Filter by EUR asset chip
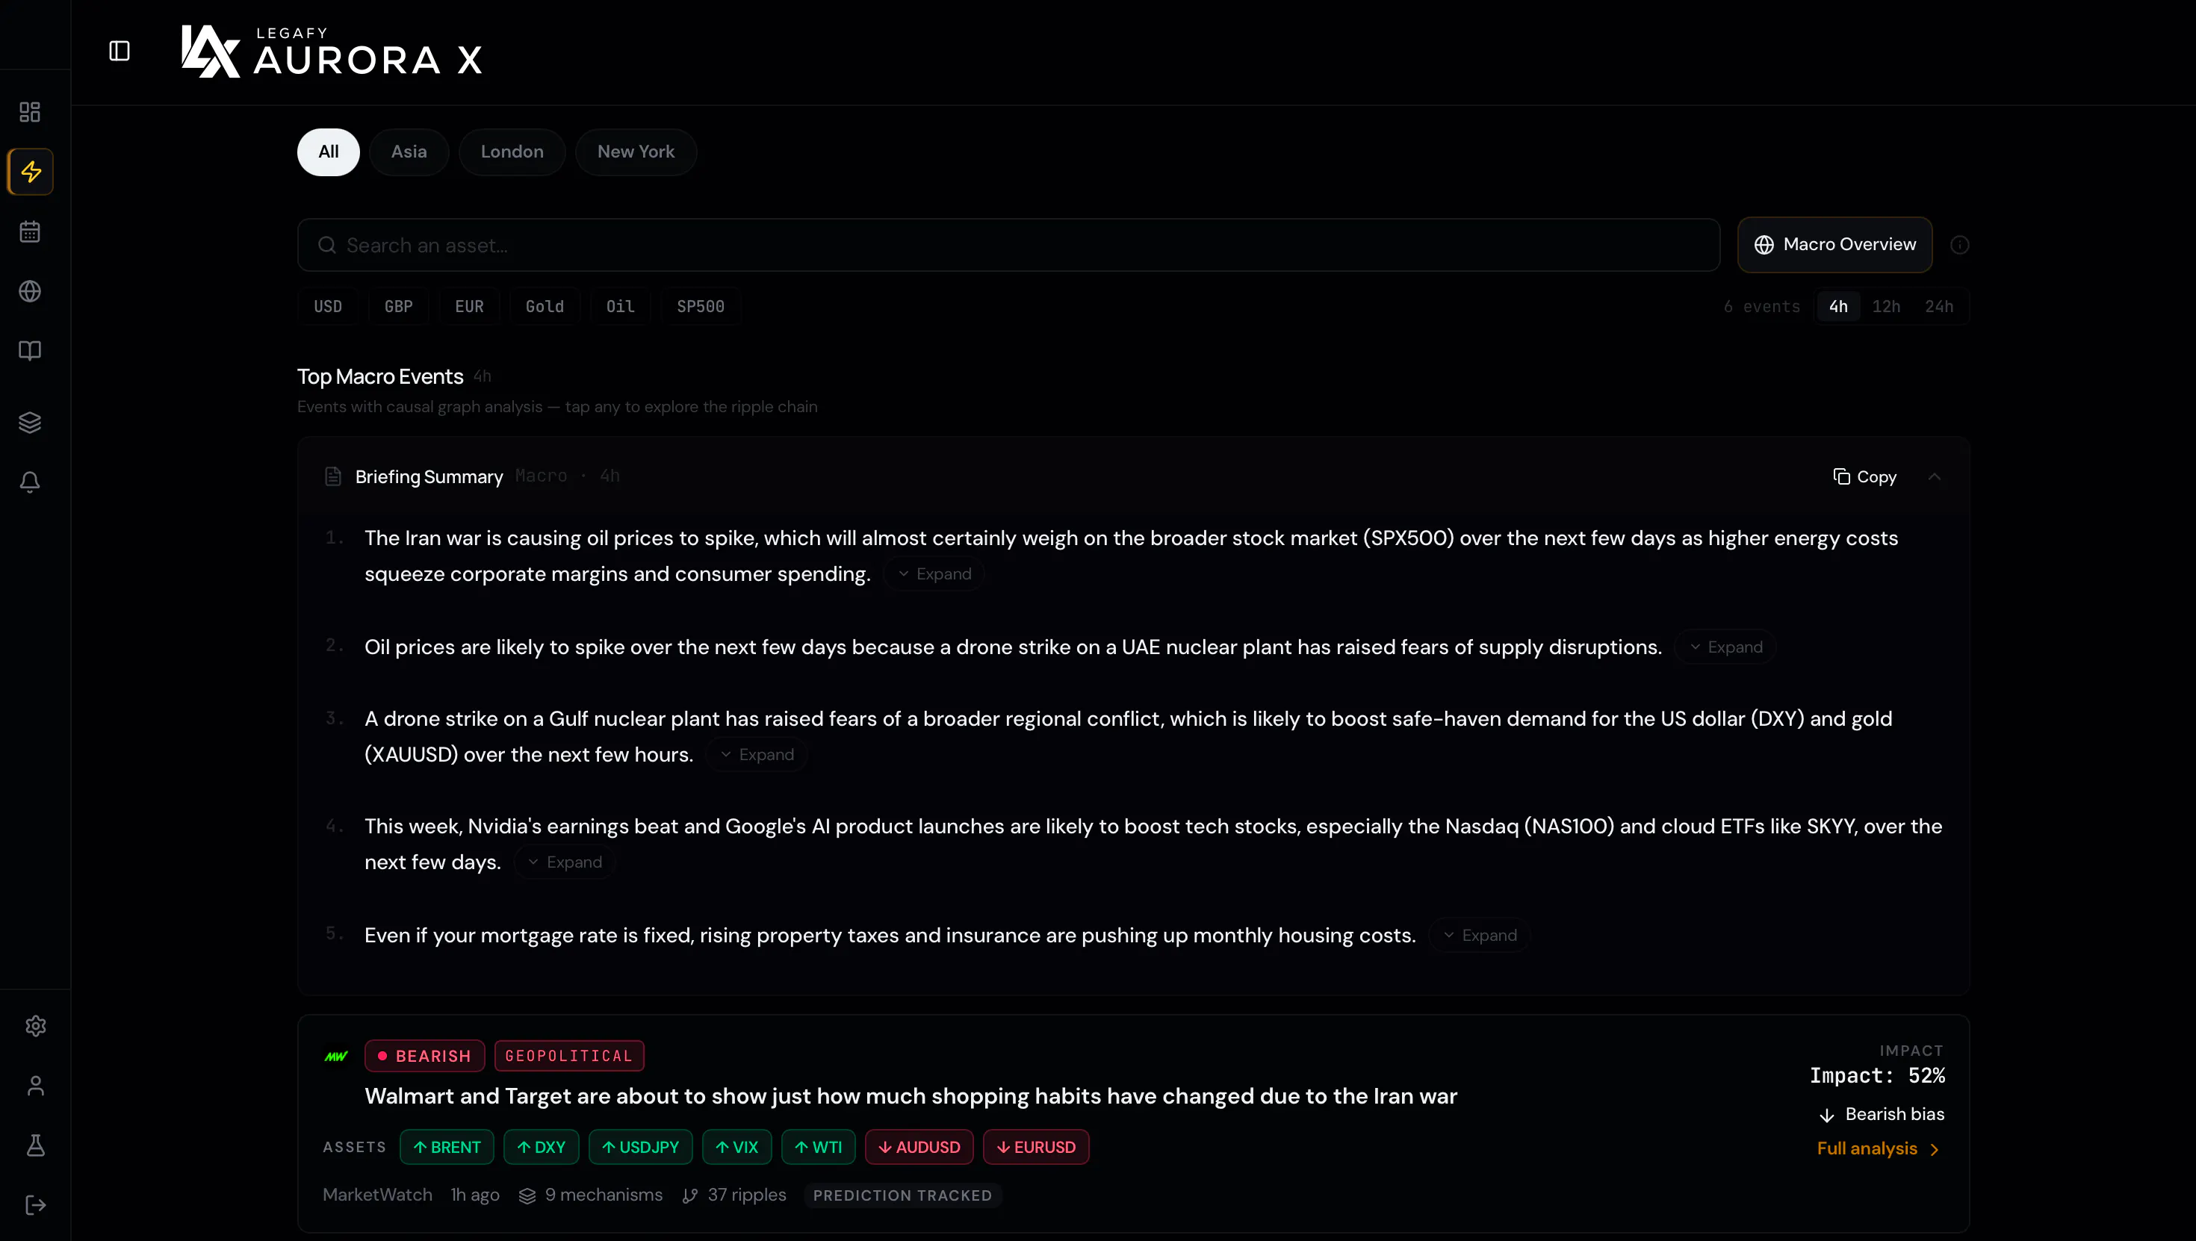Screen dimensions: 2196x1241 click(470, 306)
